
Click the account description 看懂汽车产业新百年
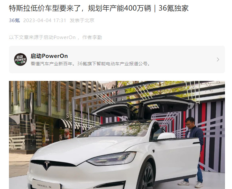pyautogui.click(x=90, y=64)
